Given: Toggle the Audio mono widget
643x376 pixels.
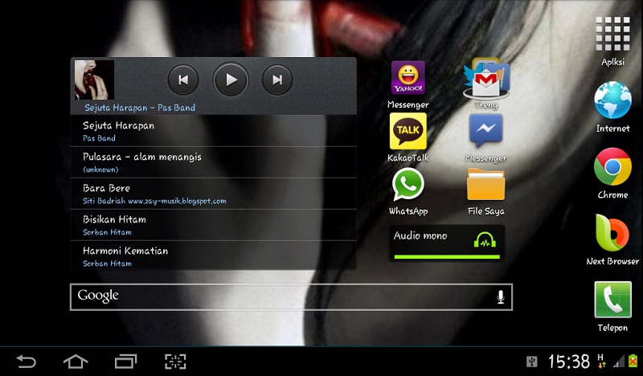Looking at the screenshot, I should [x=447, y=243].
